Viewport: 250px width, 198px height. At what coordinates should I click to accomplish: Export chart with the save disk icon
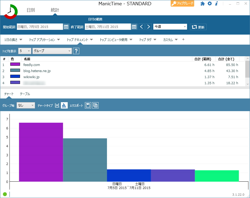tap(88, 105)
